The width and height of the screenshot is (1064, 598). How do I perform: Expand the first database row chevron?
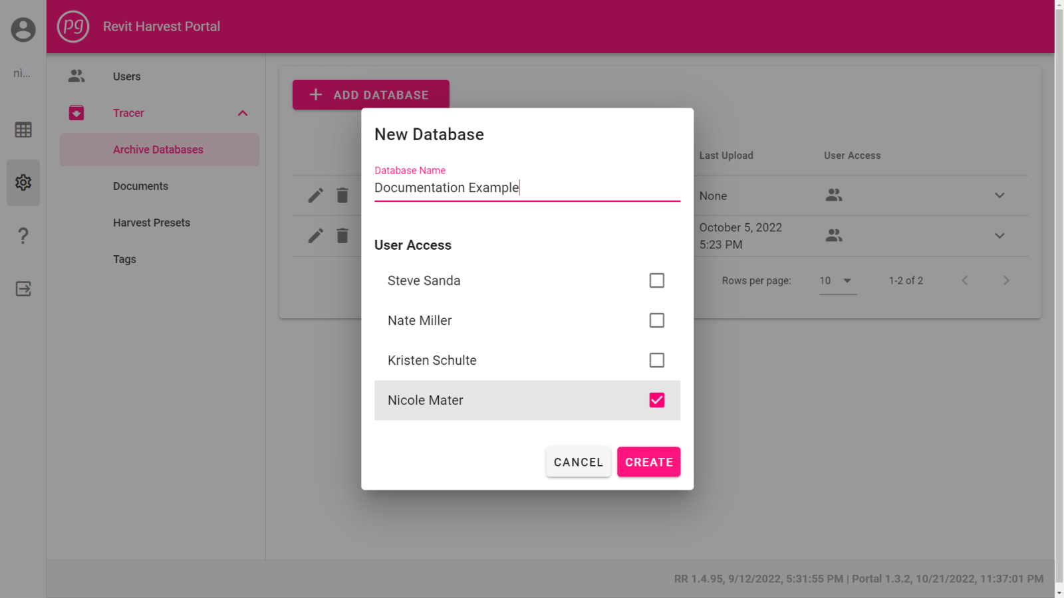[999, 195]
